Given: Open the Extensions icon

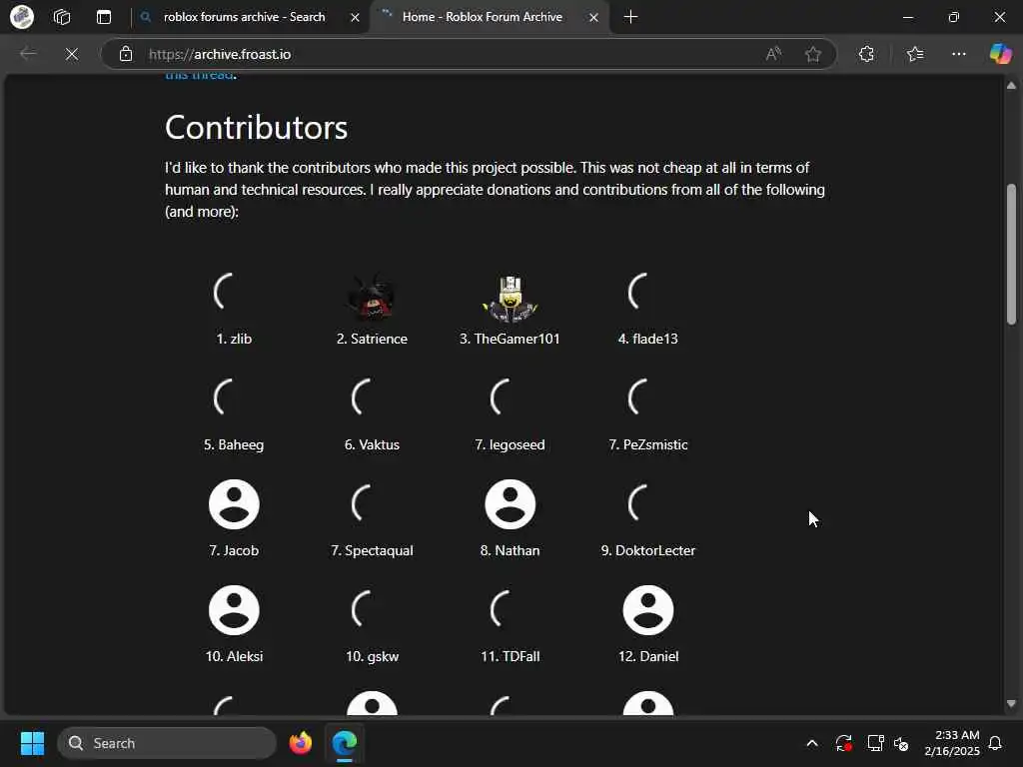Looking at the screenshot, I should coord(866,54).
